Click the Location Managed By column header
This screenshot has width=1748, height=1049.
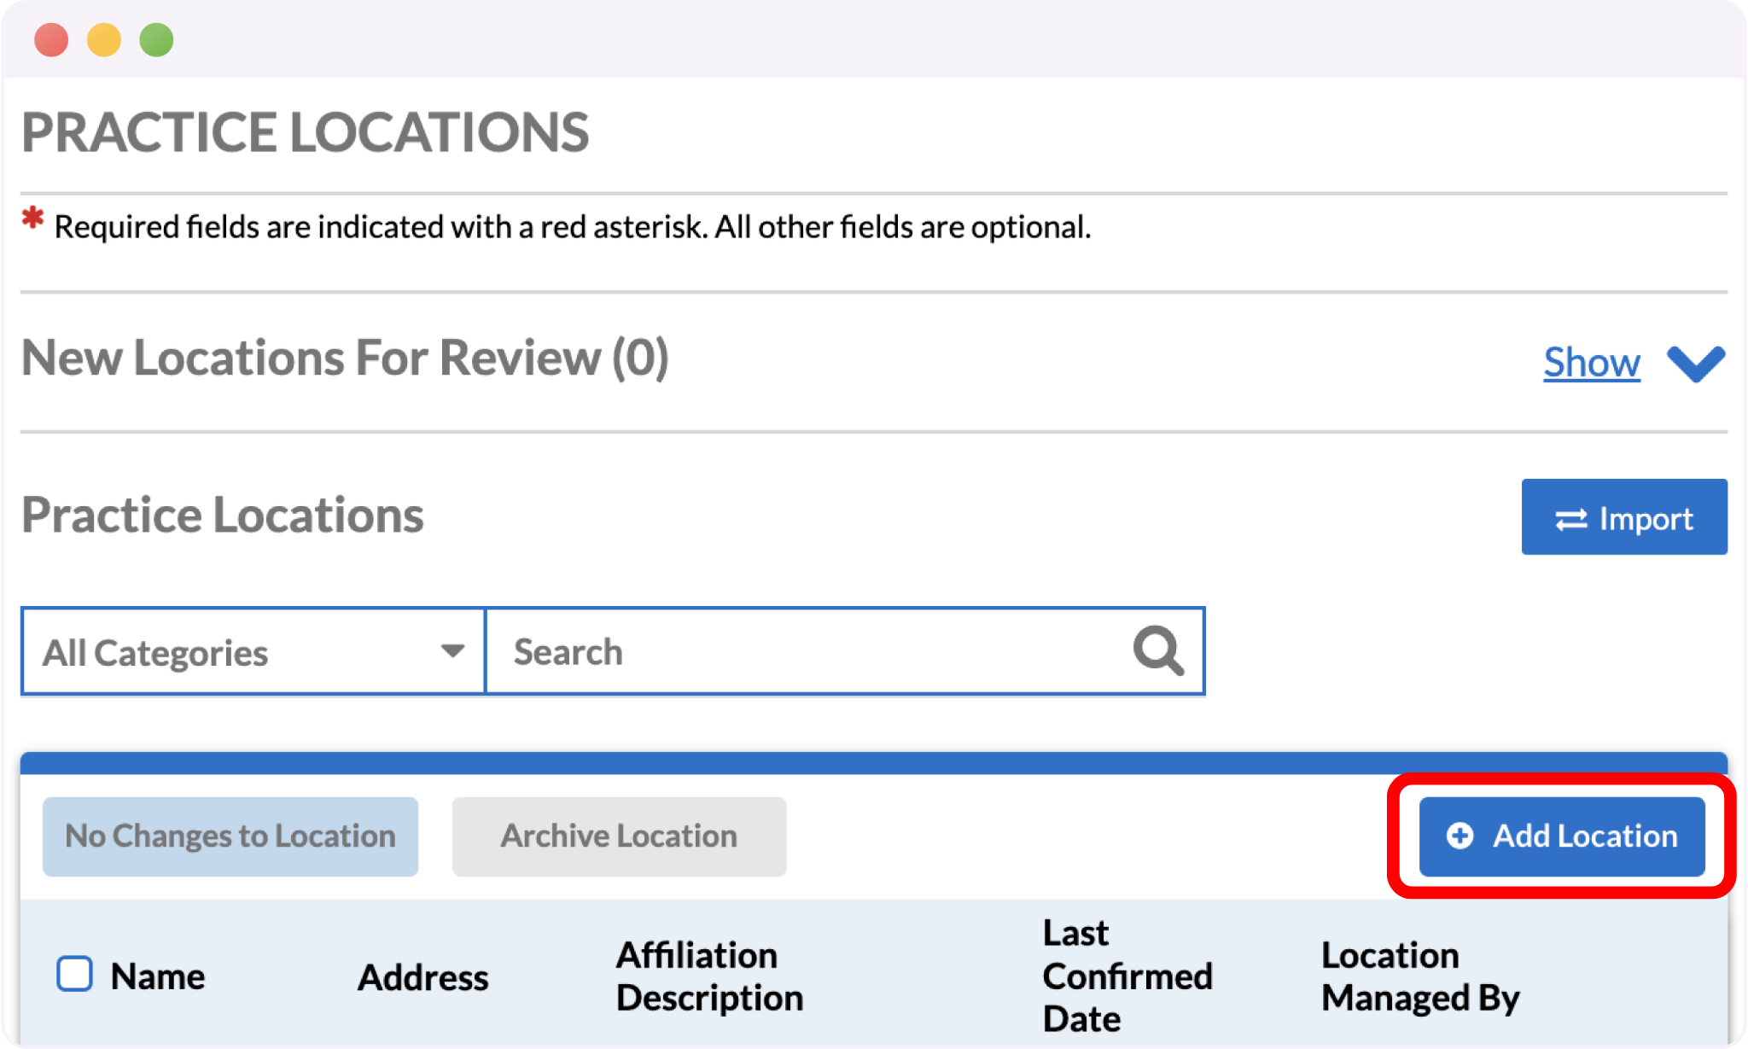1419,976
